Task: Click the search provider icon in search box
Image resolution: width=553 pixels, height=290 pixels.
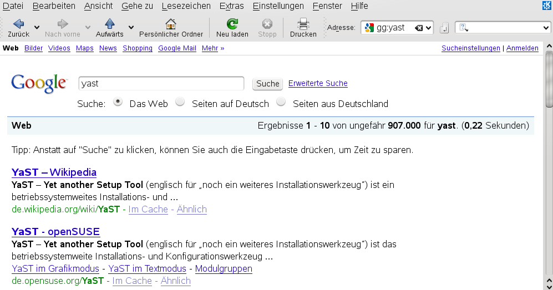Action: click(464, 28)
